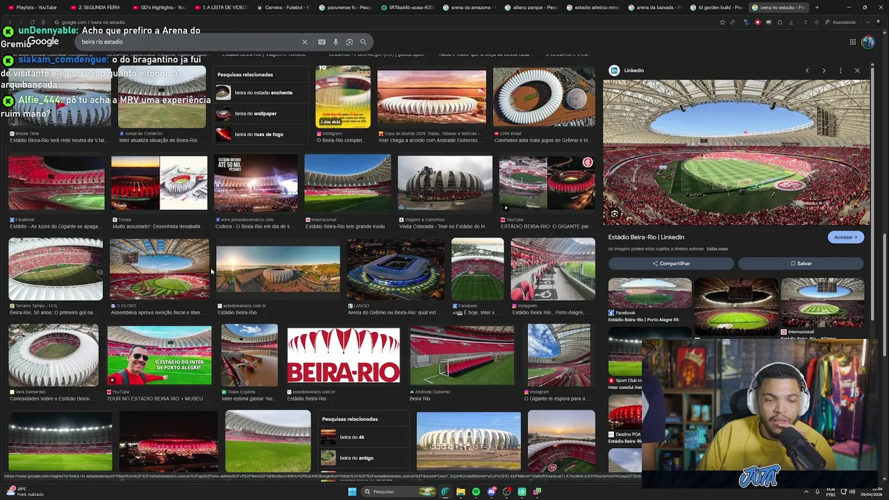Image resolution: width=889 pixels, height=500 pixels.
Task: Open the Copa do Mundo 2026 sunset stadium thumbnail
Action: pos(431,97)
